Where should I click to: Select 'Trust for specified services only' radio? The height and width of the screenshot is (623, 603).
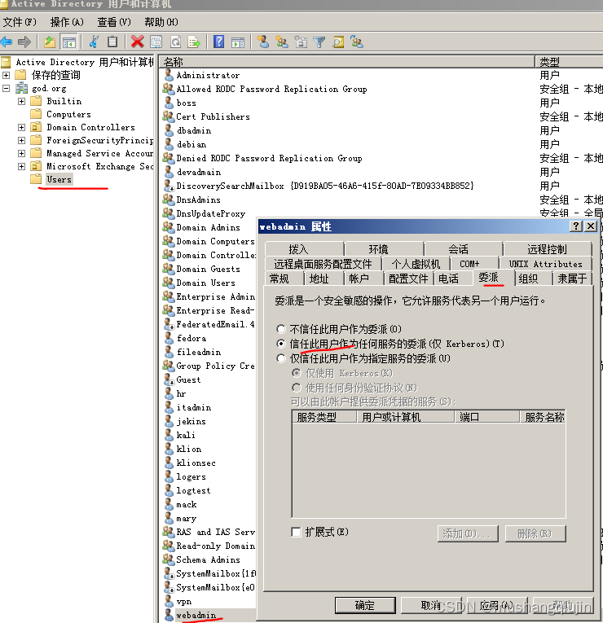tap(281, 358)
